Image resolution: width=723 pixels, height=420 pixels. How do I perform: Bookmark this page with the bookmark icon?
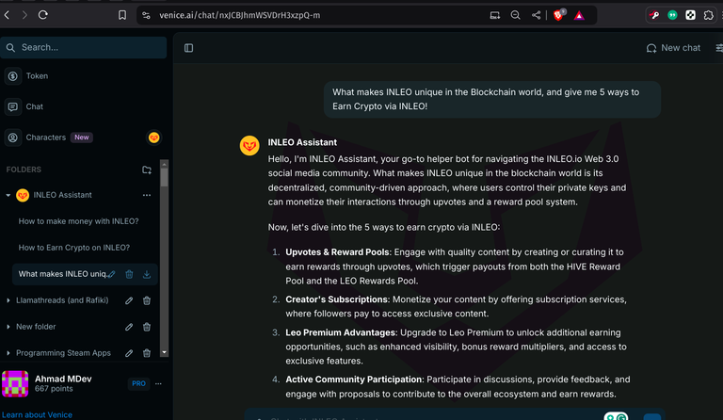(x=122, y=15)
